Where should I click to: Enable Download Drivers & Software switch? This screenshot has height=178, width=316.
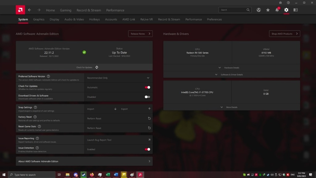(x=147, y=97)
